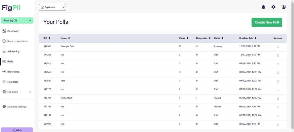
Task: Click Create New Poll button
Action: pos(267,22)
